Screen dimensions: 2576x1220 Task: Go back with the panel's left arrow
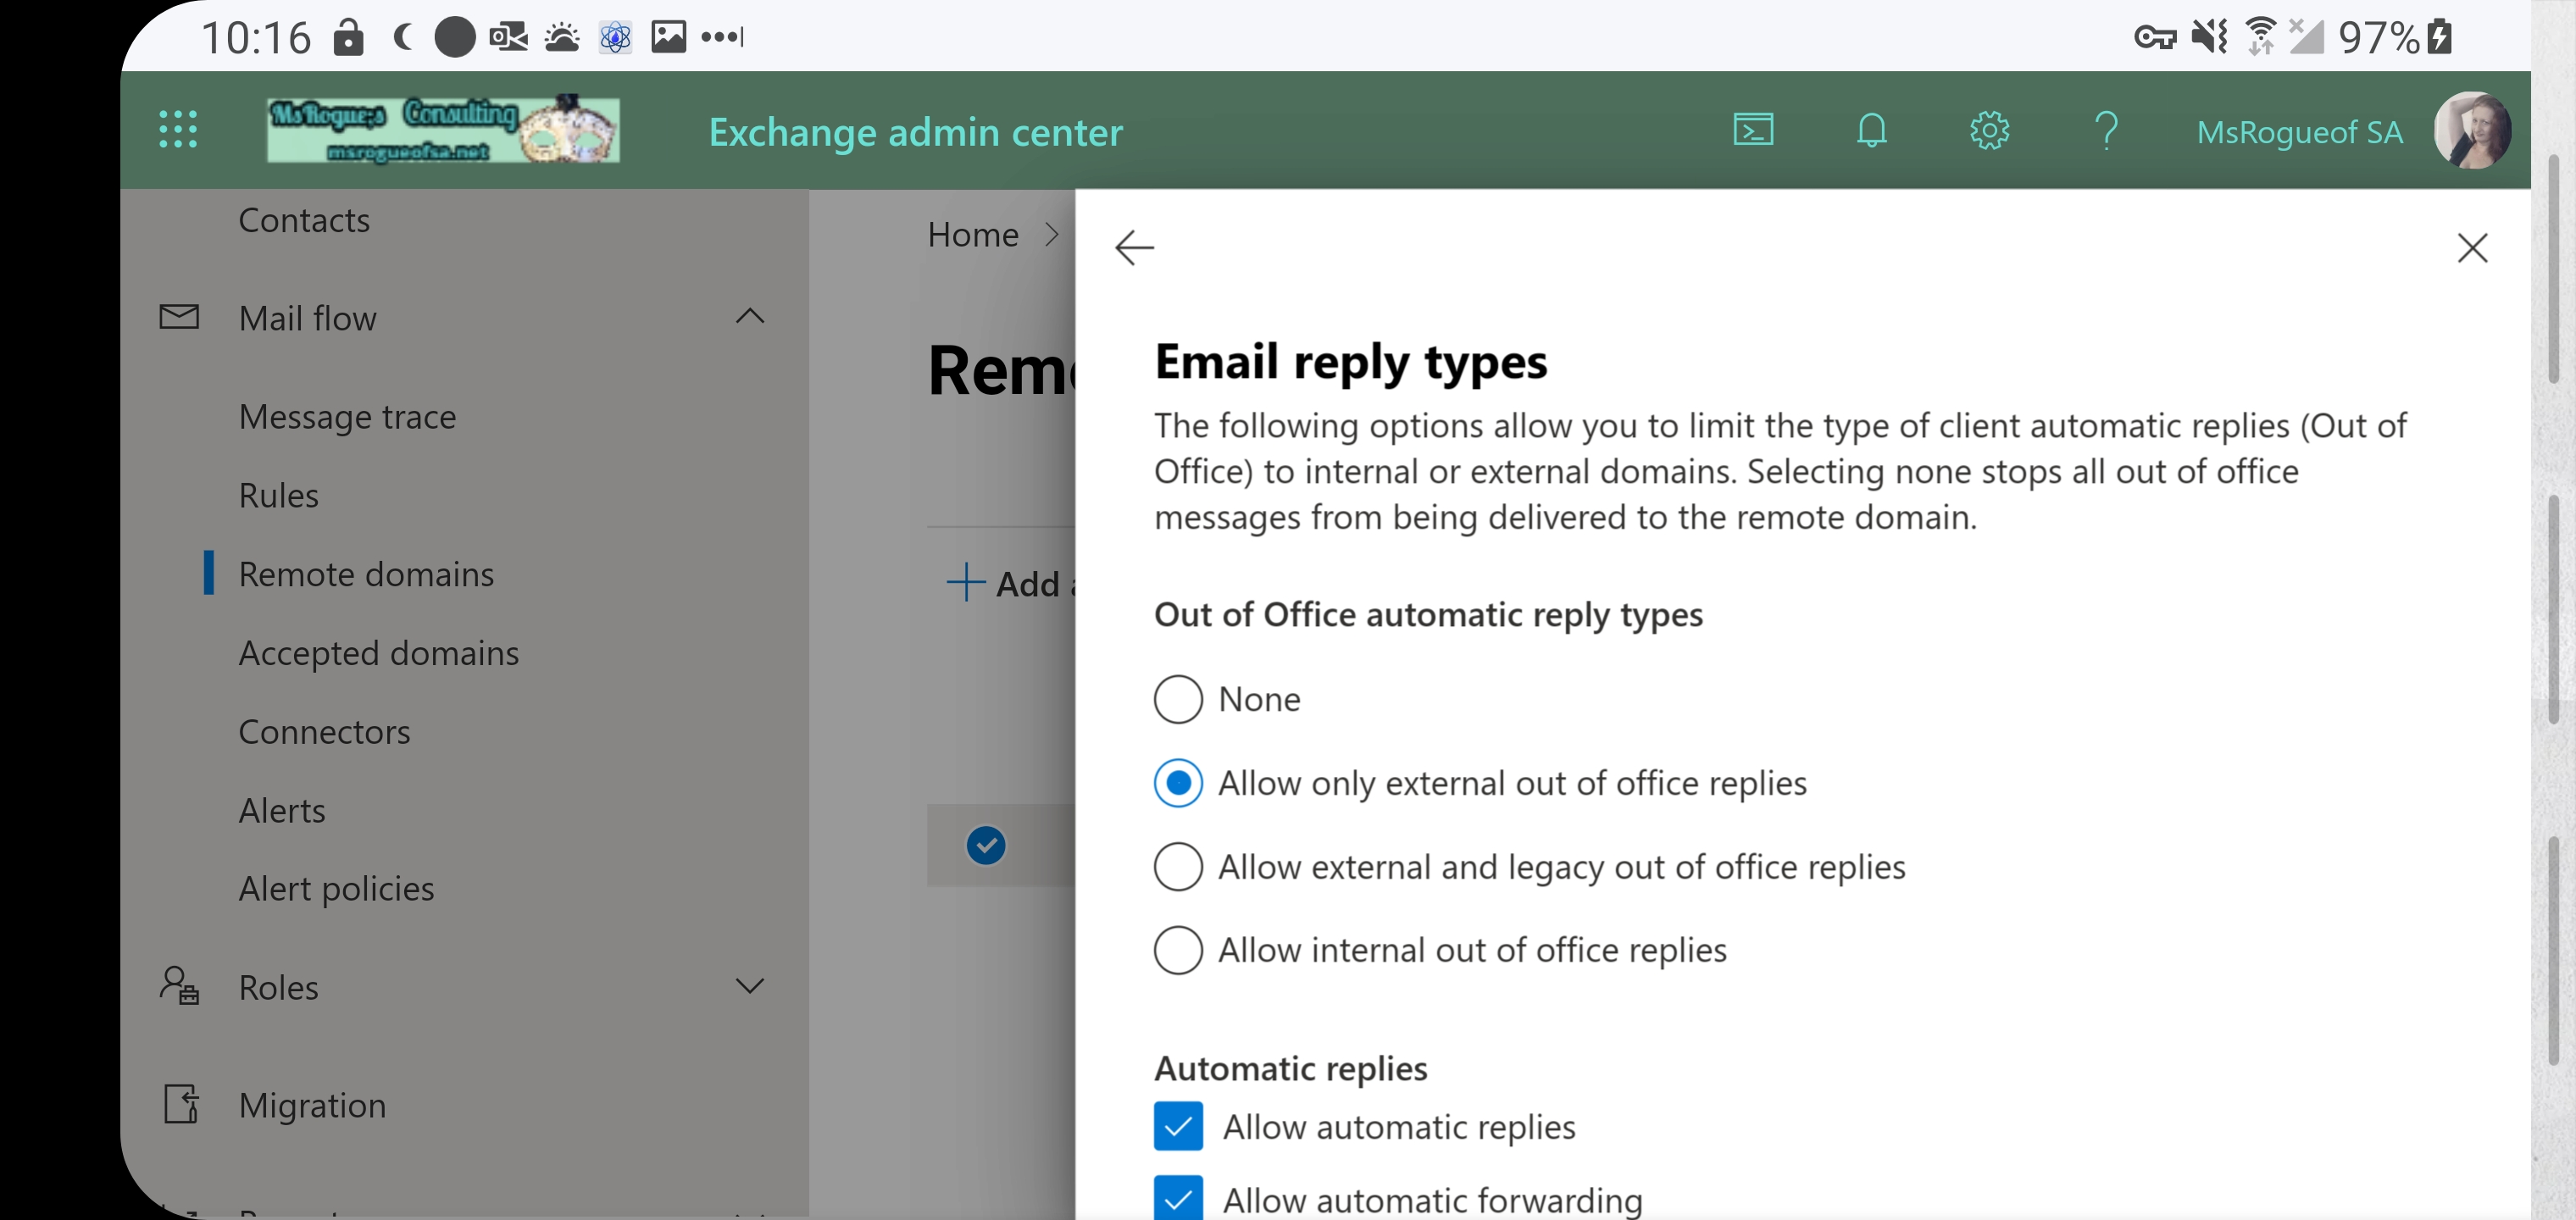pyautogui.click(x=1134, y=247)
